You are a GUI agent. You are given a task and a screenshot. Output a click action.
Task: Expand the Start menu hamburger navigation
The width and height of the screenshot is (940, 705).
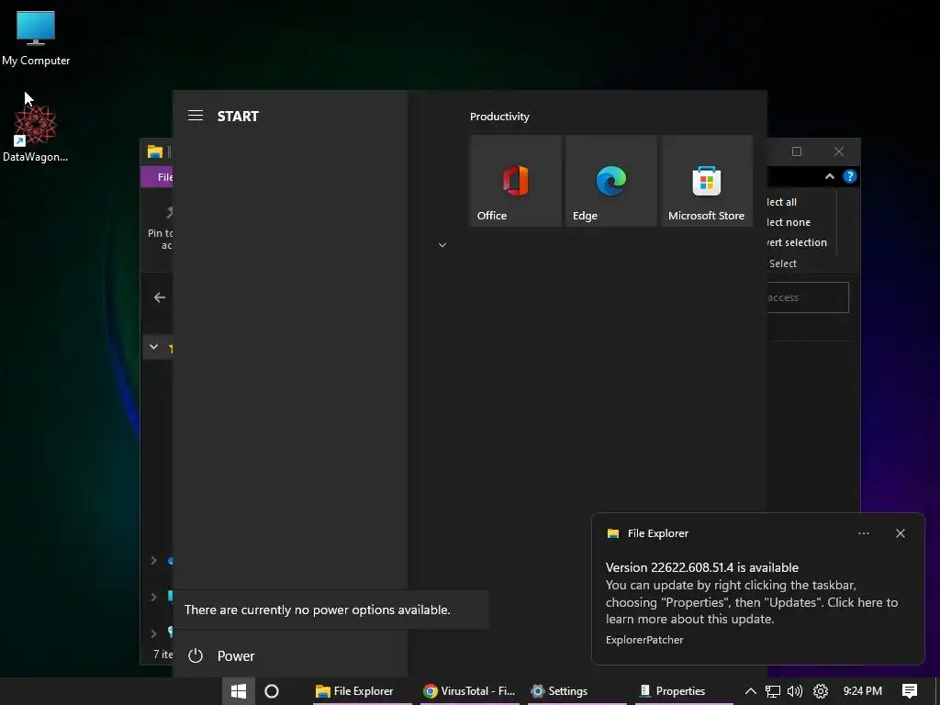(196, 116)
